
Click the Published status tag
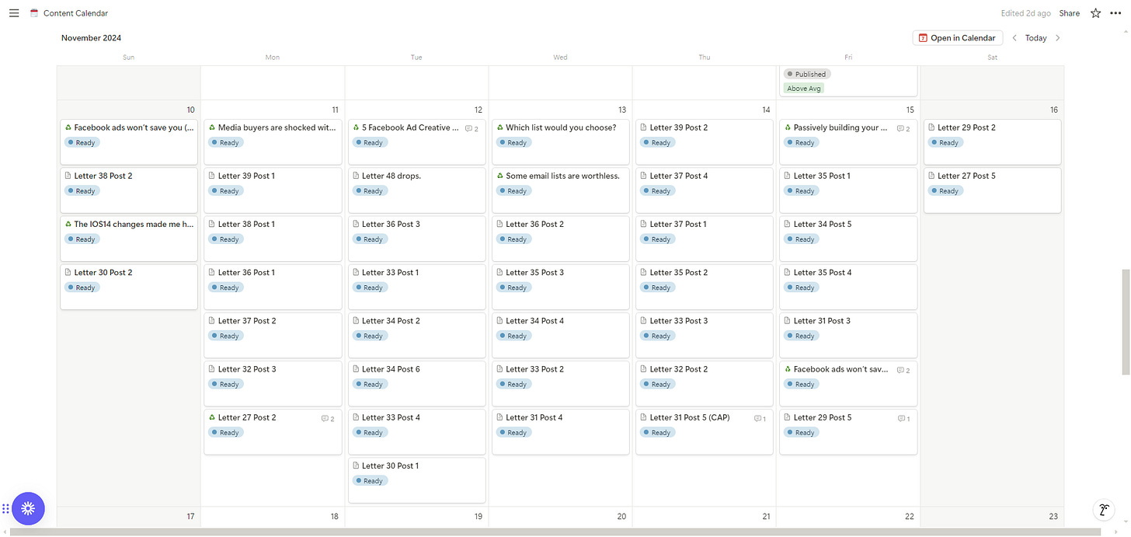pos(806,74)
